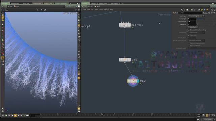Open the Edit menu in network editor
Image resolution: width=216 pixels, height=121 pixels.
coord(88,10)
